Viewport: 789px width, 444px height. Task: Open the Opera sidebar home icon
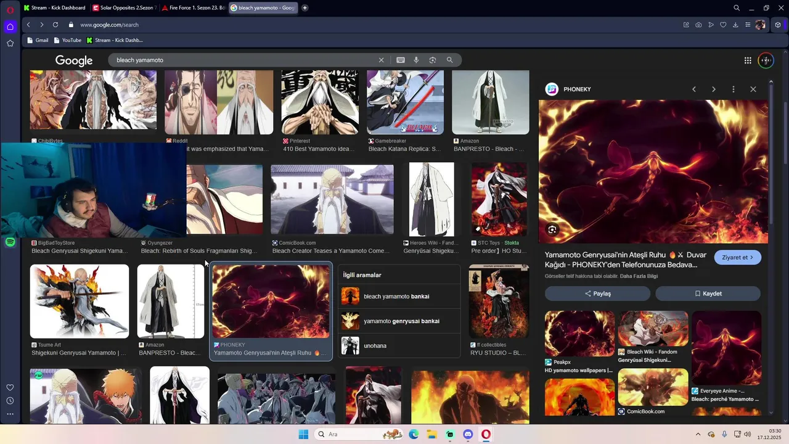coord(10,27)
